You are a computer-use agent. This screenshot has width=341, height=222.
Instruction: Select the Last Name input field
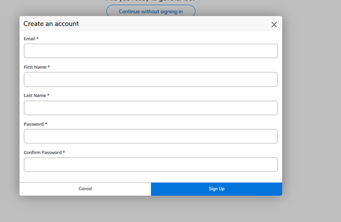(x=150, y=107)
